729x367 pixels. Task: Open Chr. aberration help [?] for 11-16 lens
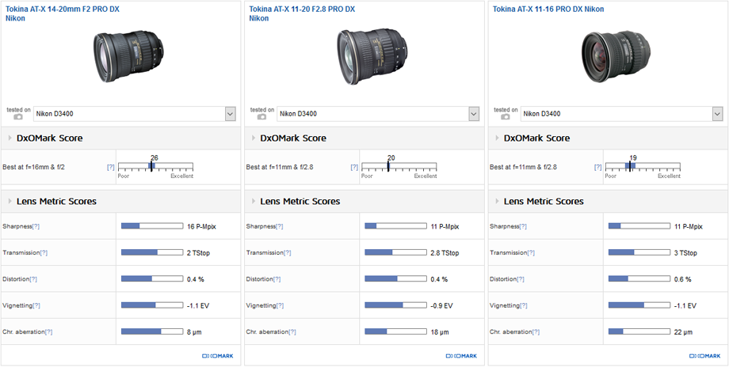click(536, 332)
